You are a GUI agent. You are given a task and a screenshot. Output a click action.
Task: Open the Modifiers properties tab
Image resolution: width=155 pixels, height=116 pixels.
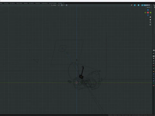pyautogui.click(x=154, y=74)
